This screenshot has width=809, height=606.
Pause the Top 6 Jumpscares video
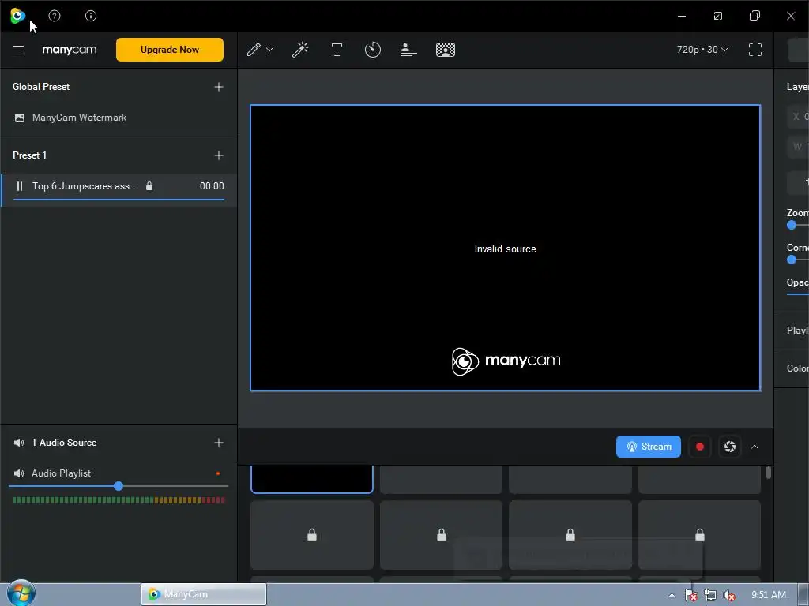(x=20, y=186)
